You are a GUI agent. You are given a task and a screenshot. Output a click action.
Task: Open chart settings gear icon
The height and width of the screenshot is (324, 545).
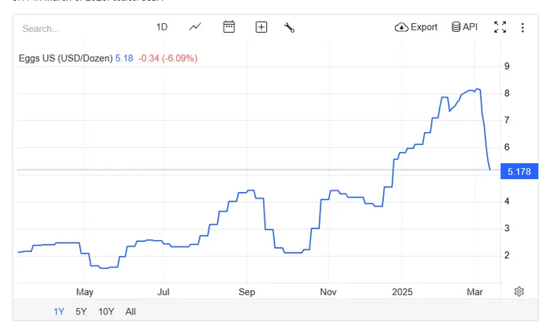click(519, 291)
